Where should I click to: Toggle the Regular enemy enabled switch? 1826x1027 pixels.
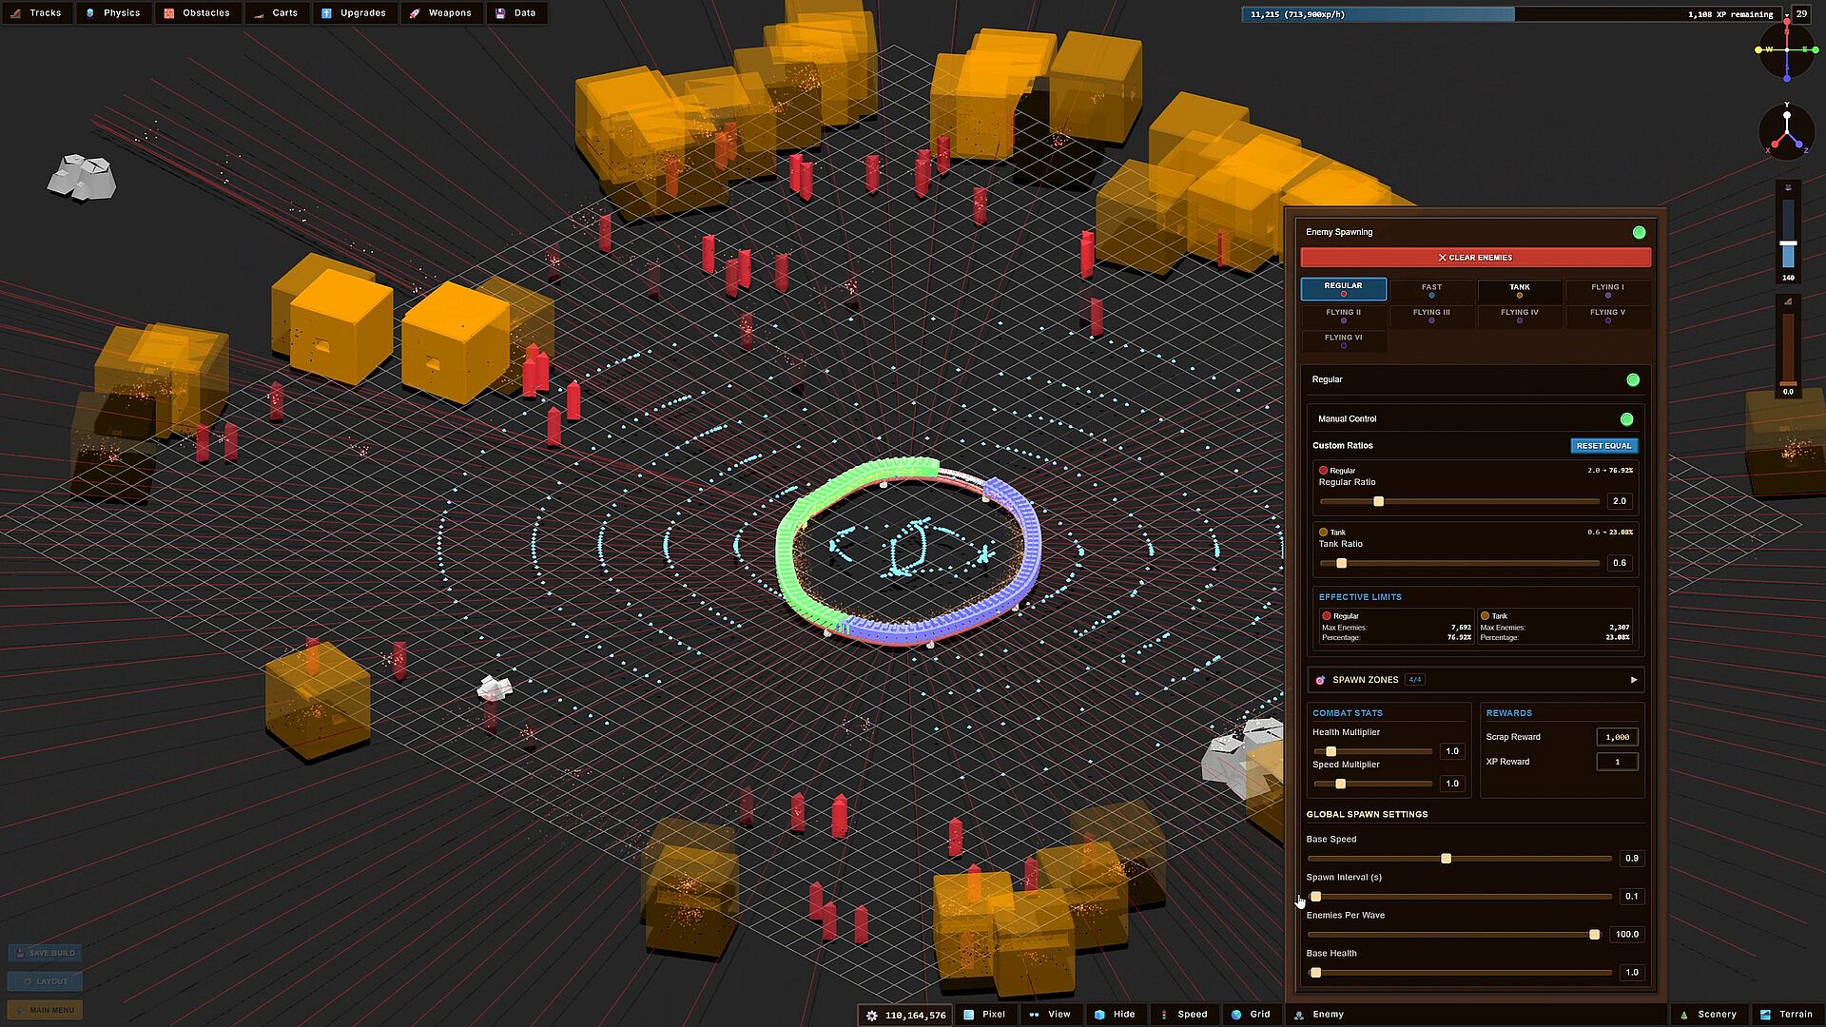[1633, 380]
